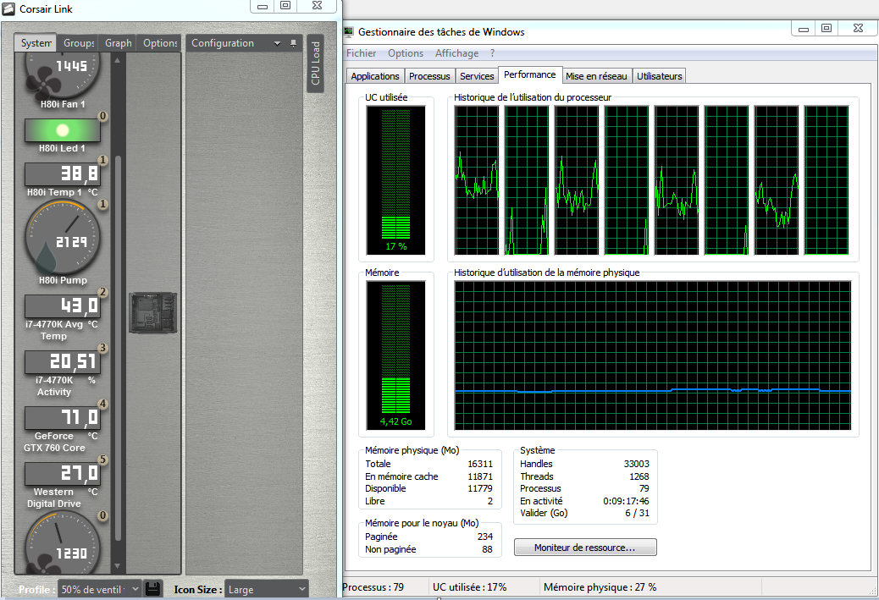Open the Mise en réseau tab
The width and height of the screenshot is (879, 600).
596,76
